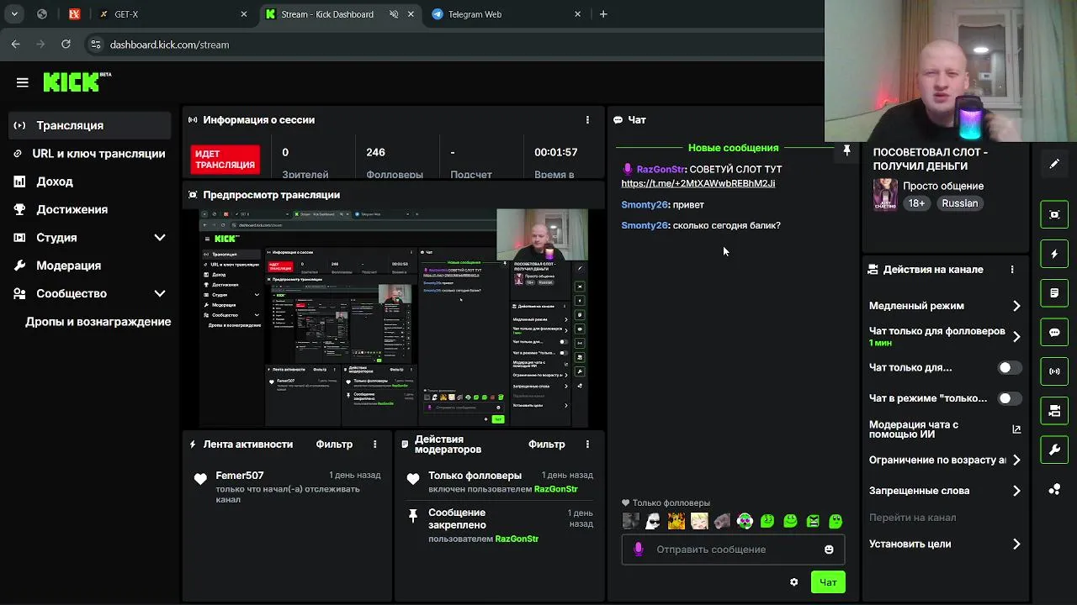The width and height of the screenshot is (1077, 605).
Task: Open the emoji picker in message box
Action: tap(829, 550)
